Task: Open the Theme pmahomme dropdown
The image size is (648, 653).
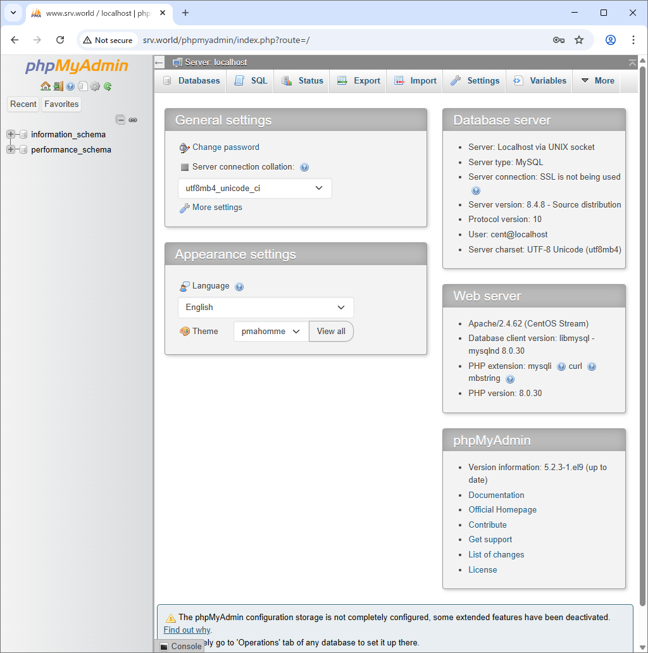Action: [x=271, y=332]
